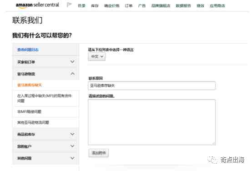252x171 pixels.
Task: Open the 广告 menu
Action: pos(142,6)
